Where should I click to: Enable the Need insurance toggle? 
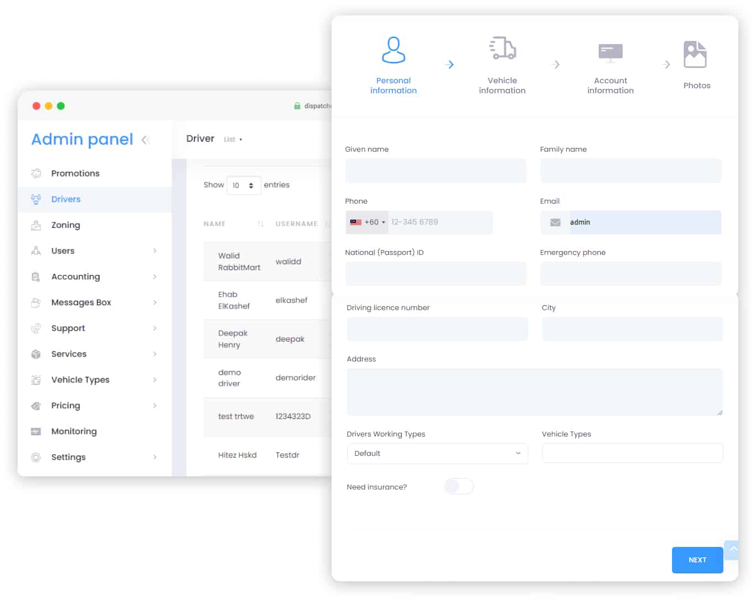pos(459,486)
